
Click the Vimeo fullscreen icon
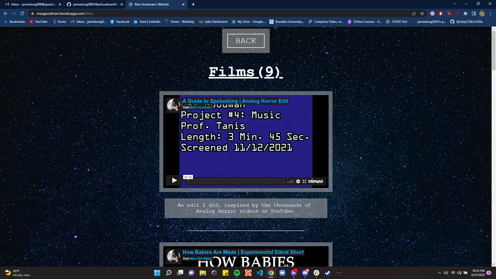[304, 181]
